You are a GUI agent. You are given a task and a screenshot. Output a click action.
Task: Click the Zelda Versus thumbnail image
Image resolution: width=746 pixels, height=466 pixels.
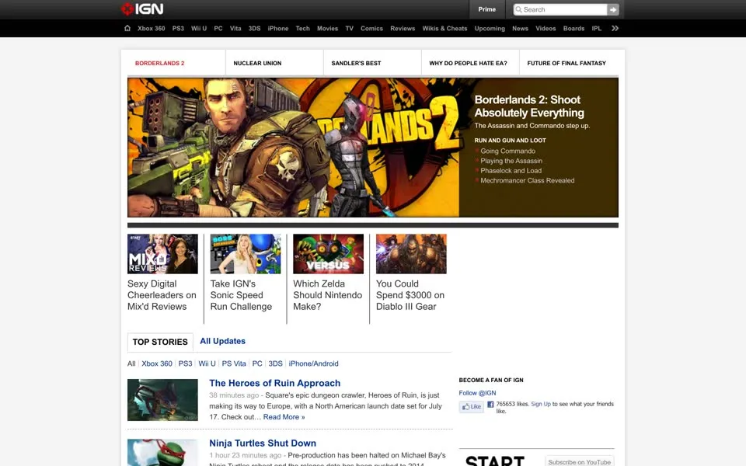328,253
